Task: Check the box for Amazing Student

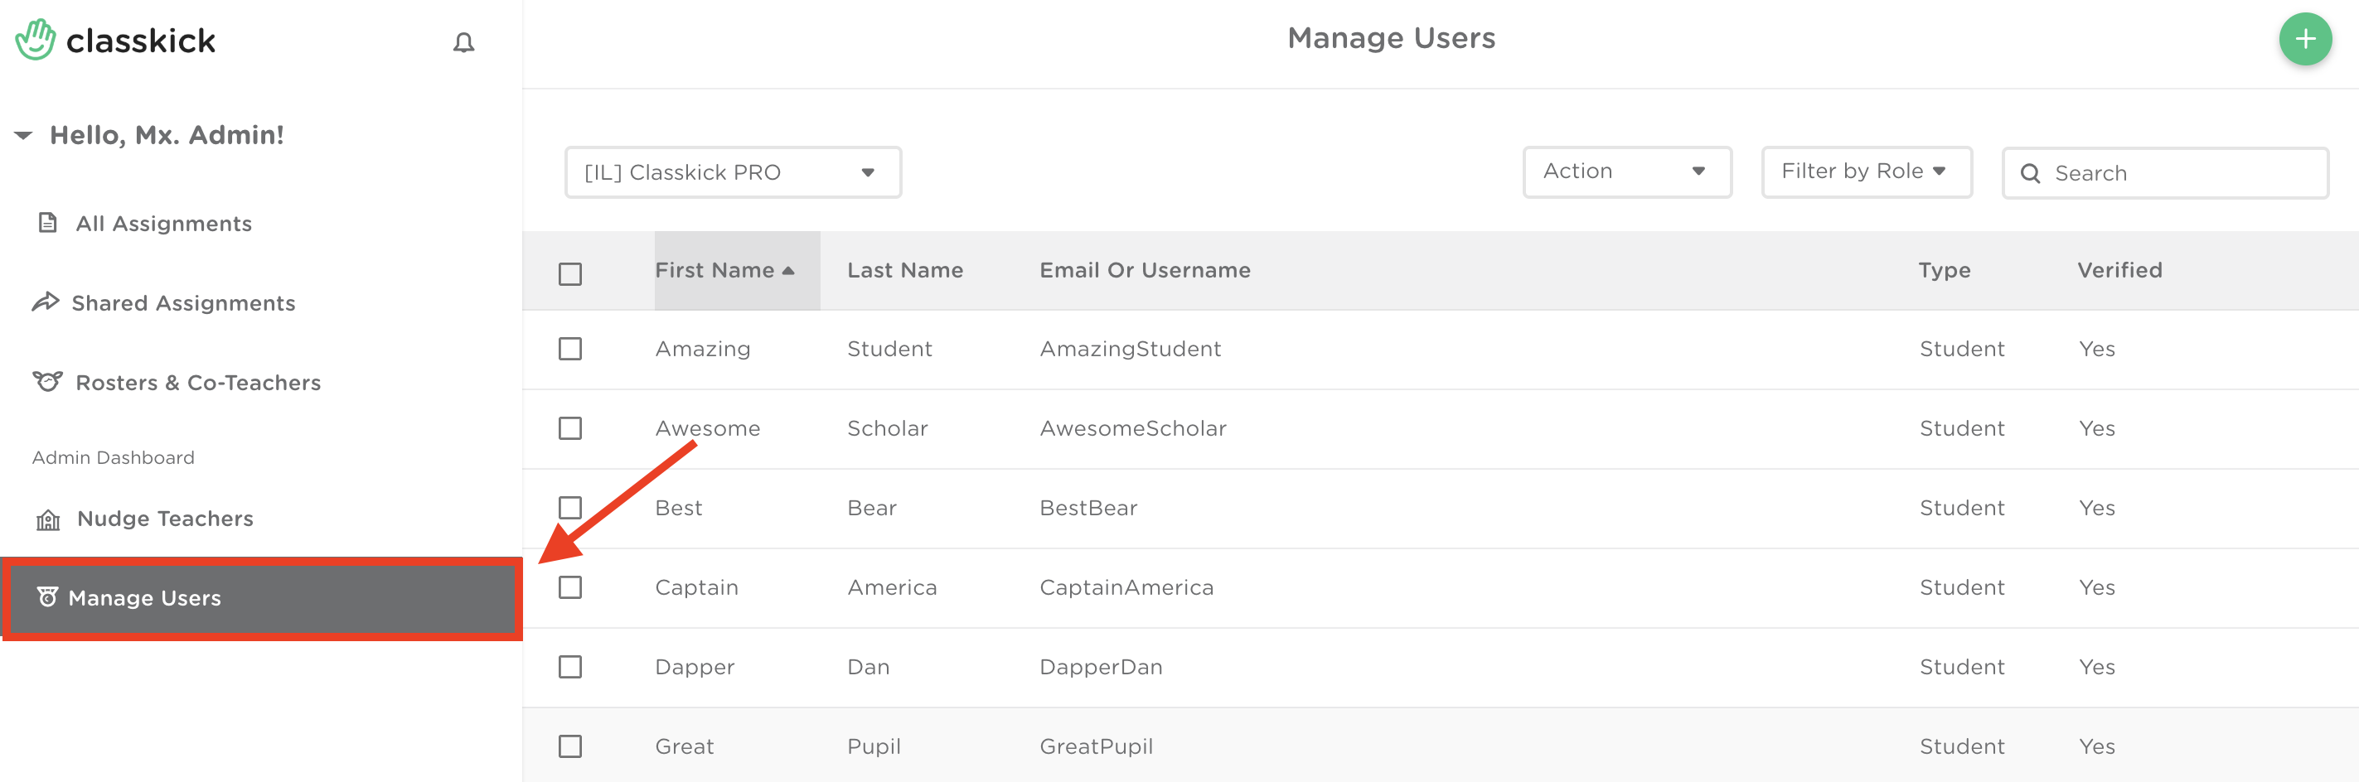Action: coord(569,349)
